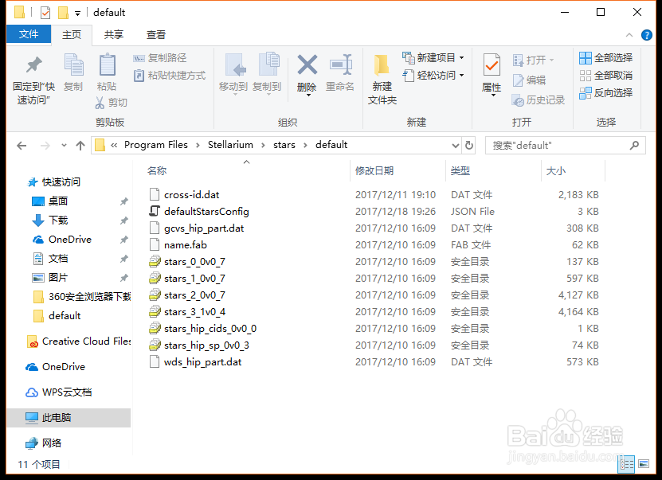Sort by Date Modified (修改日期) column header
The image size is (662, 480).
374,171
